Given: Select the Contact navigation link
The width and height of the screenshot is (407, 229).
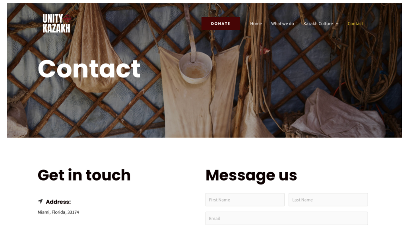Looking at the screenshot, I should [x=355, y=23].
